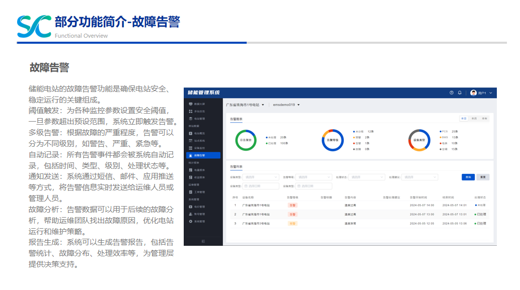Image resolution: width=520 pixels, height=290 pixels.
Task: Select the 告警列表 tab
Action: pos(236,166)
